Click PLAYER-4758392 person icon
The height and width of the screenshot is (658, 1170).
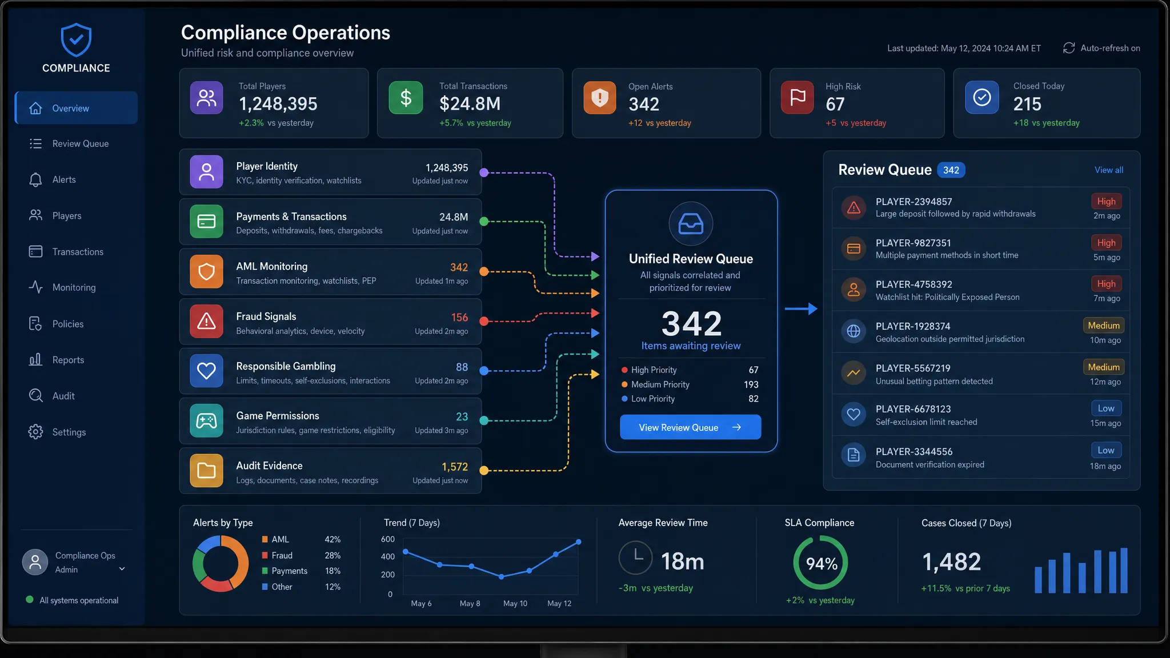point(854,290)
